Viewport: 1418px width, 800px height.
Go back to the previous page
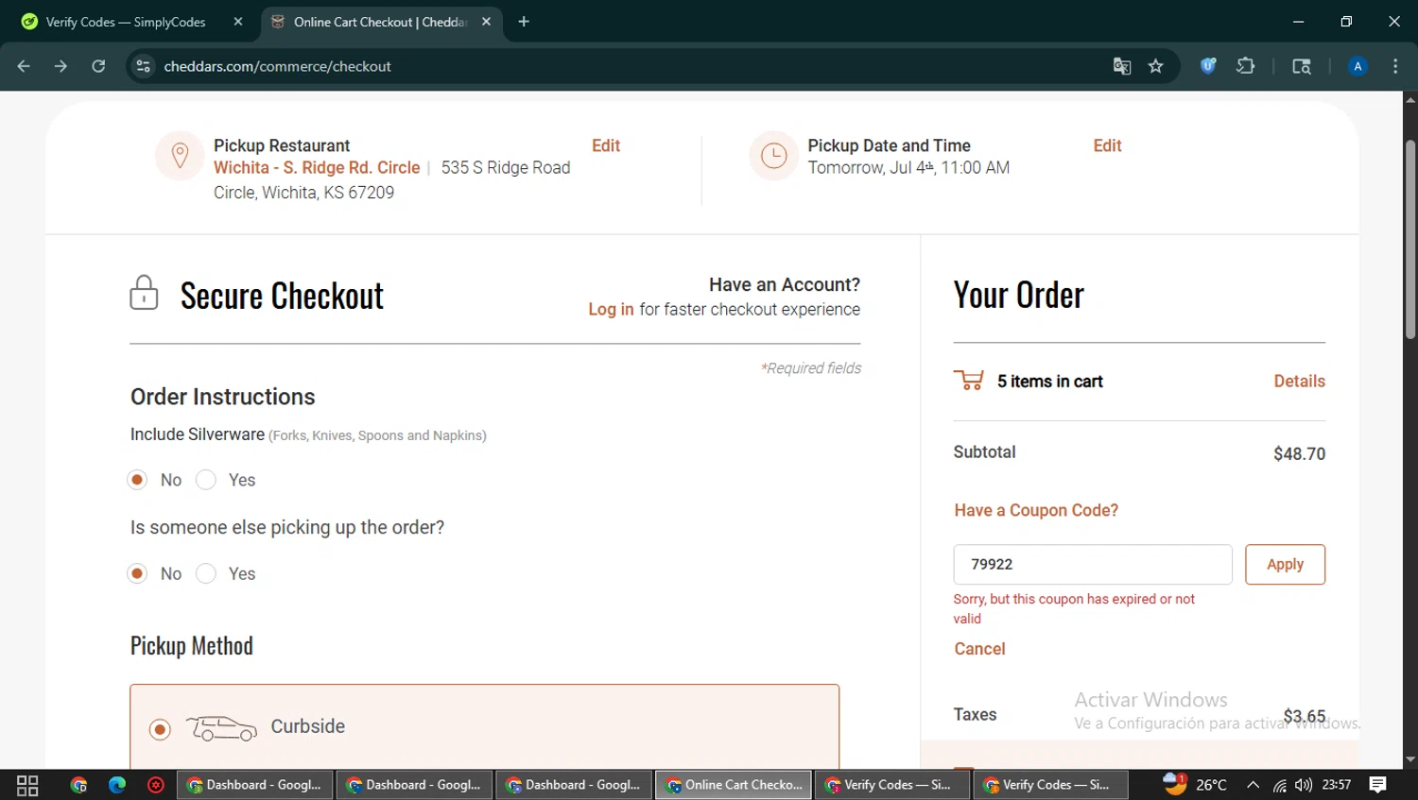tap(24, 66)
